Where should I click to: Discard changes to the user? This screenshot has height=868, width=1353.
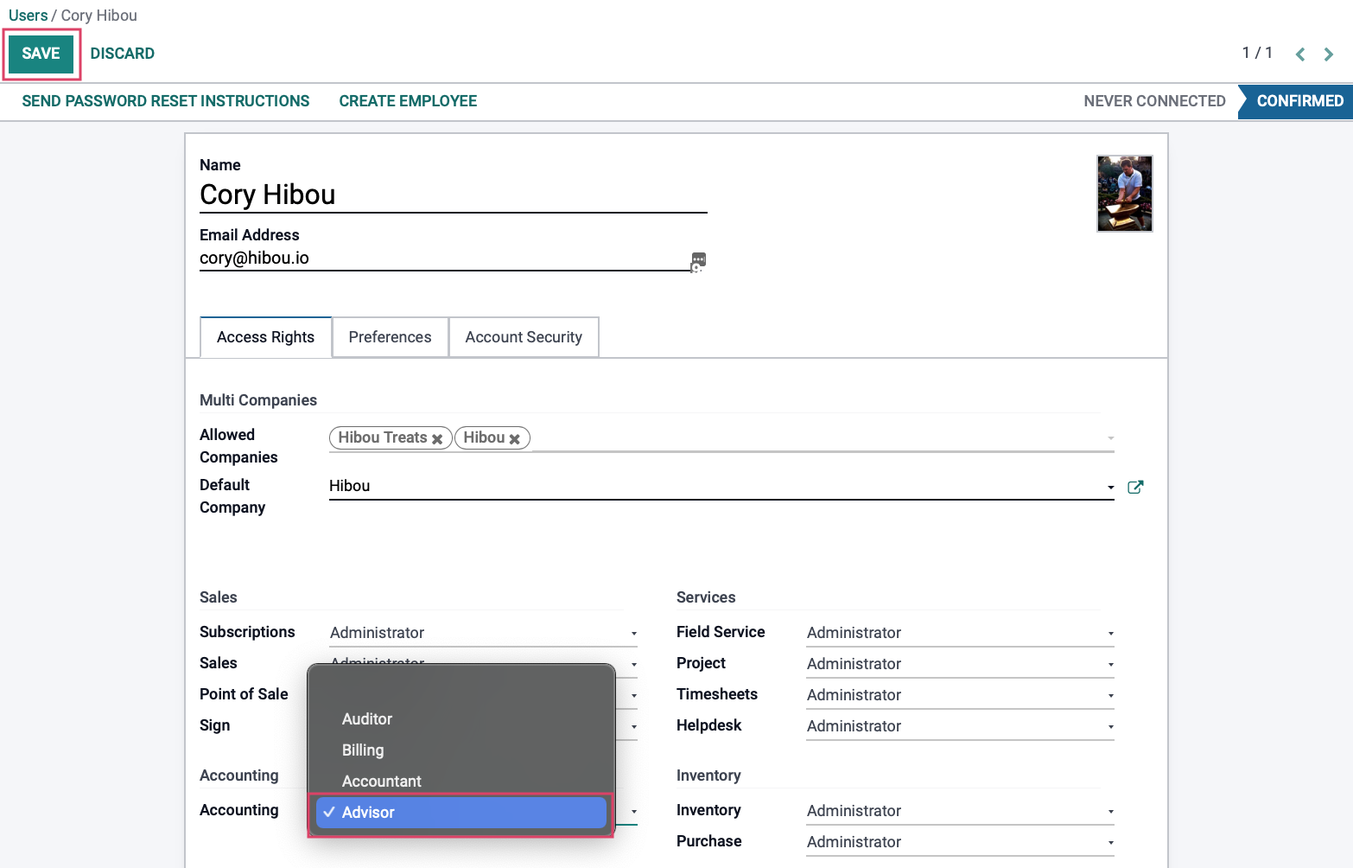(123, 54)
